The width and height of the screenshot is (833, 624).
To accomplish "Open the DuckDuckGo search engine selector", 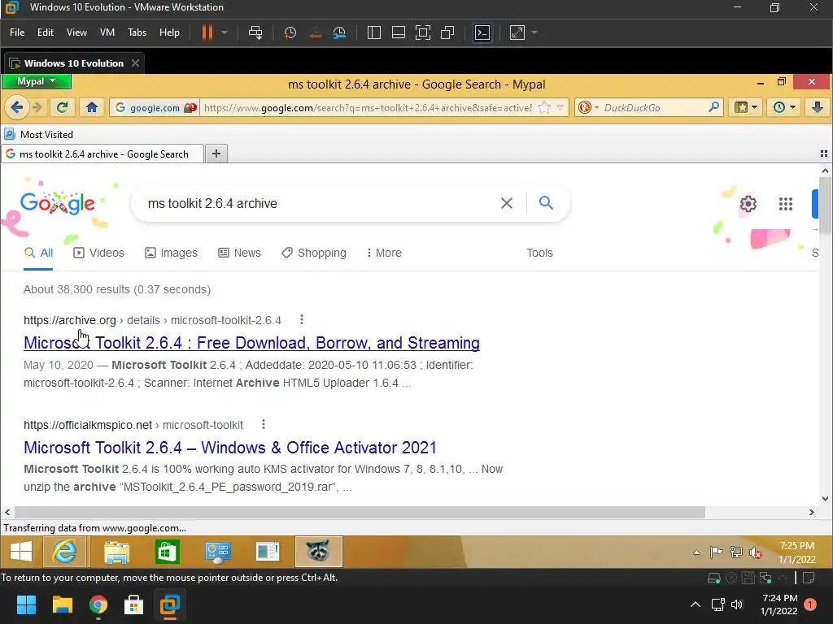I will click(x=589, y=108).
